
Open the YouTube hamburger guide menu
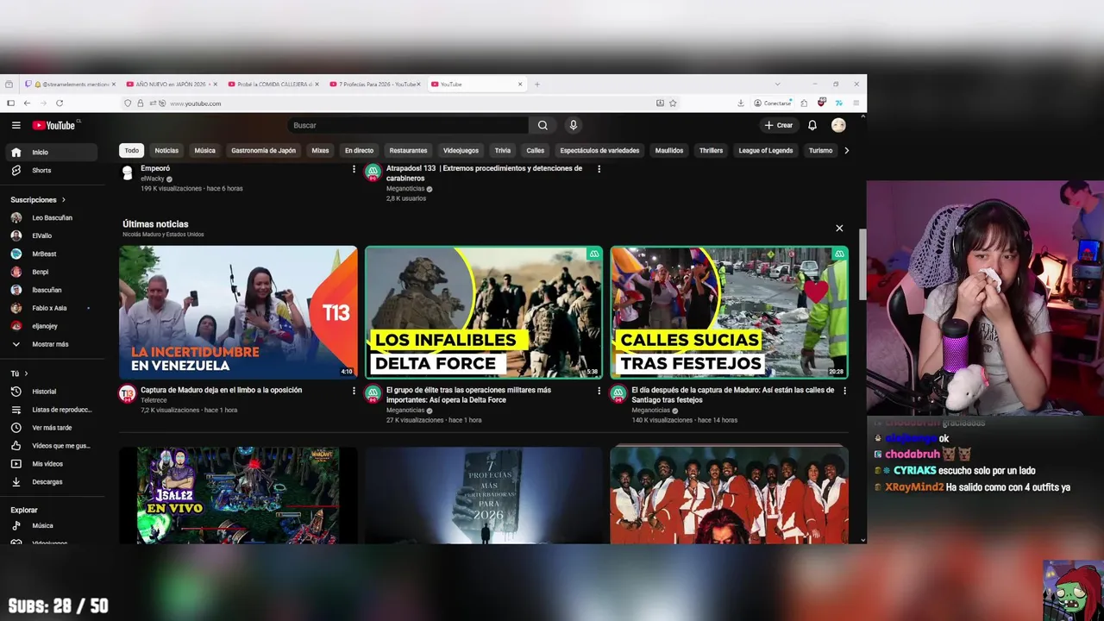(x=16, y=125)
